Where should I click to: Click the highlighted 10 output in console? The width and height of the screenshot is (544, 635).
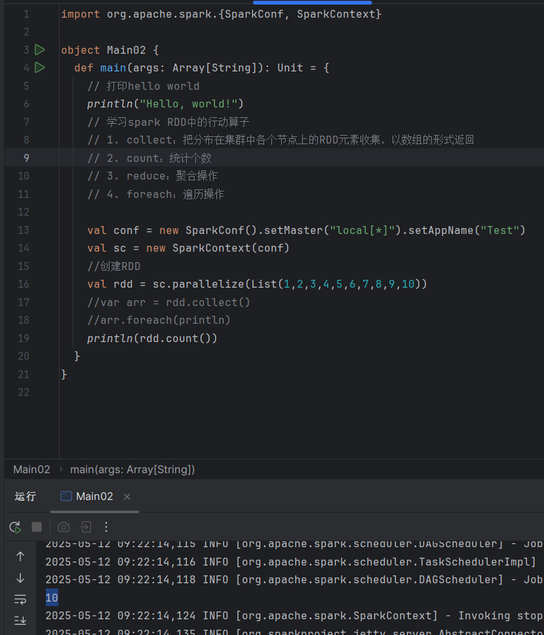52,598
